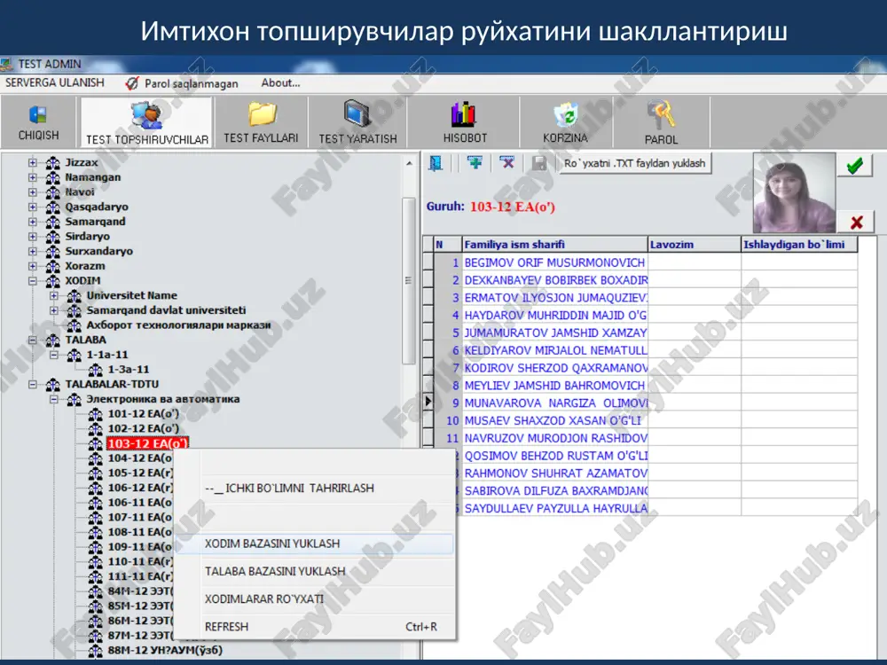887x665 pixels.
Task: Click the red X cancel button
Action: 856,223
